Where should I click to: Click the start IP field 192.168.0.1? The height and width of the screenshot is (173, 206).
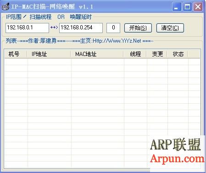coord(27,28)
